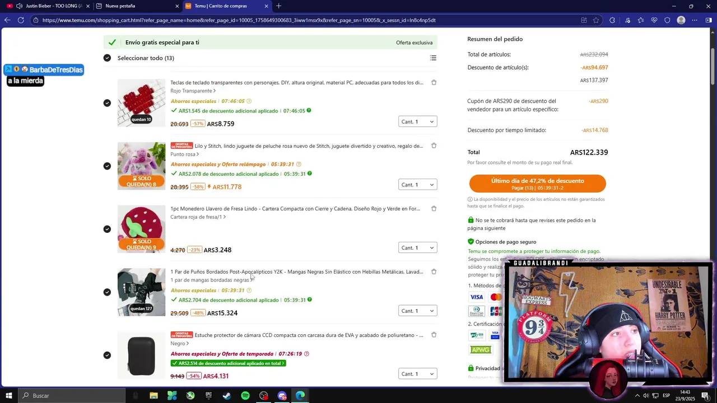Open the browser extensions puzzle icon
717x403 pixels.
[612, 20]
